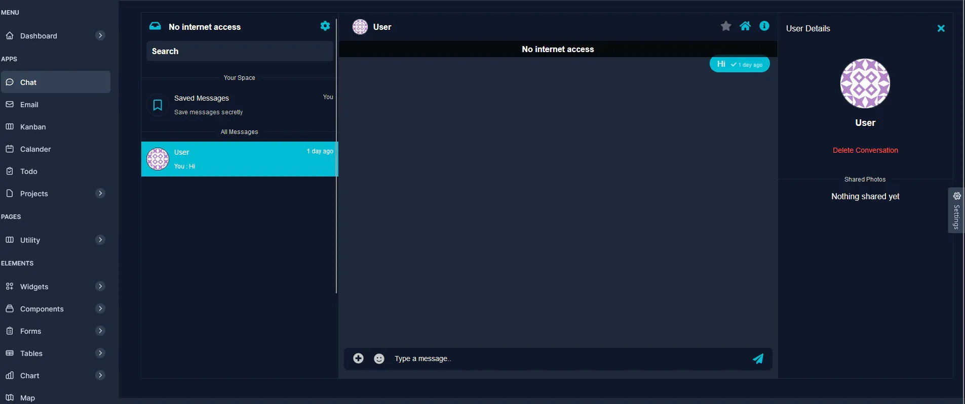
Task: Open the Settings side tab
Action: [x=956, y=210]
